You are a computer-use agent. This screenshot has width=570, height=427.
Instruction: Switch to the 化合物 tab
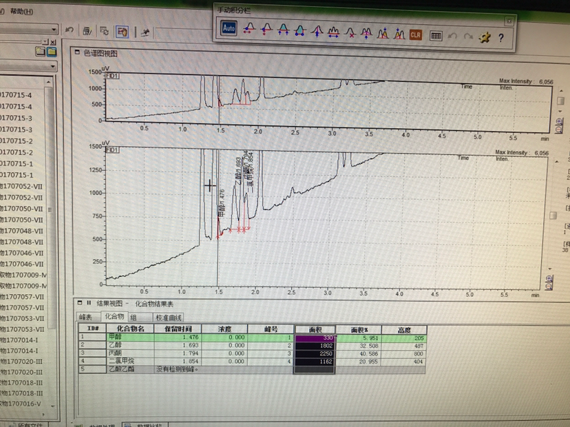(x=114, y=316)
